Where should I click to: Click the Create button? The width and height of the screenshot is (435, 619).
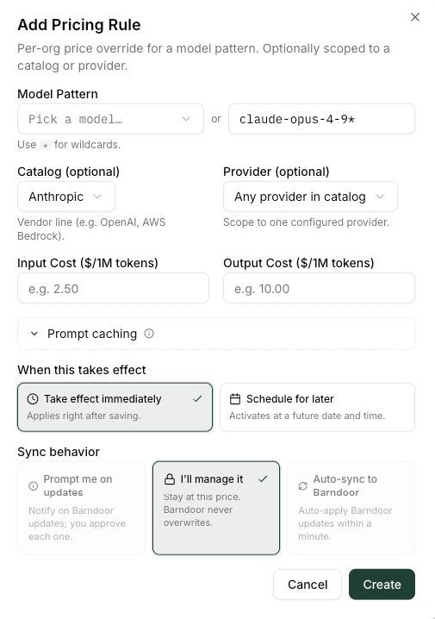(x=382, y=585)
